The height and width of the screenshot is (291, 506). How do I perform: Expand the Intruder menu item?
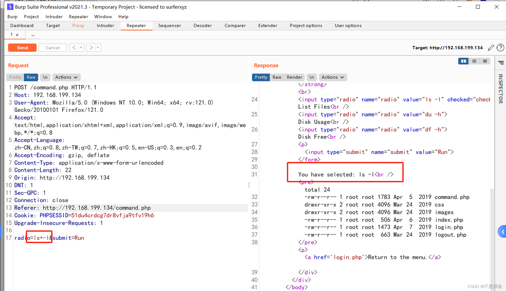54,16
